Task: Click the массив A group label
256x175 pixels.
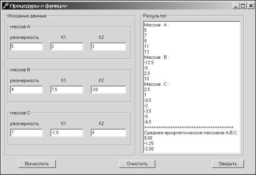Action: 20,27
